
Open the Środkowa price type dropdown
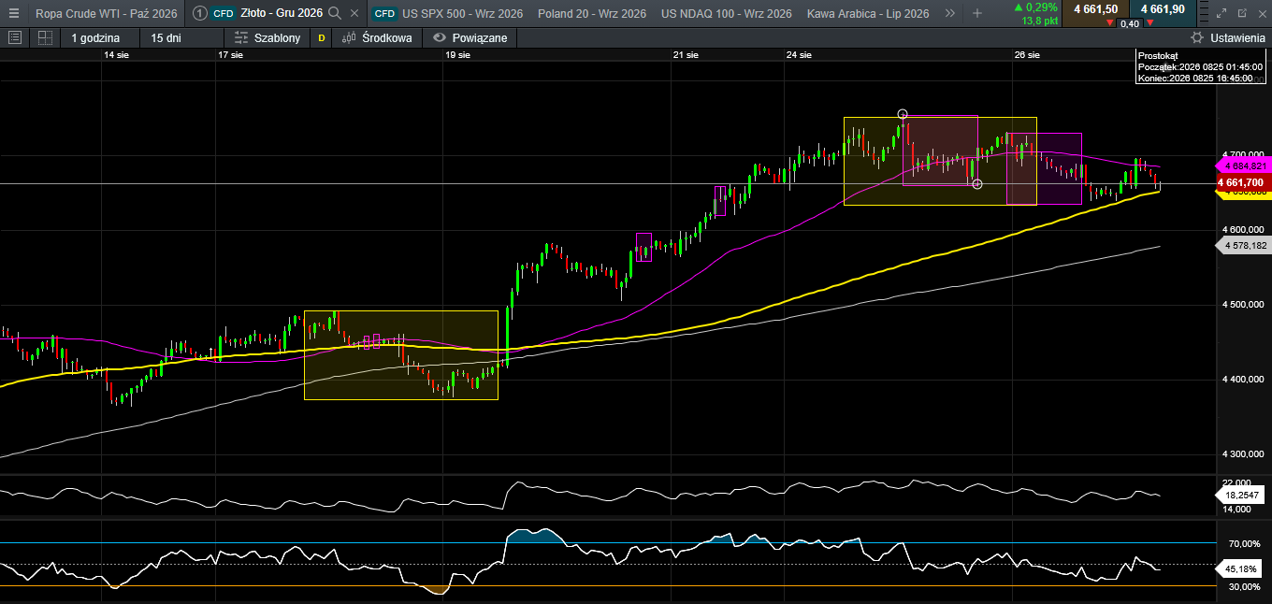(x=378, y=37)
